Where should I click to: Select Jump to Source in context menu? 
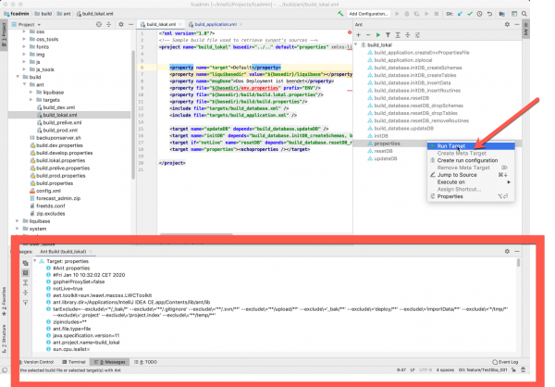click(457, 174)
